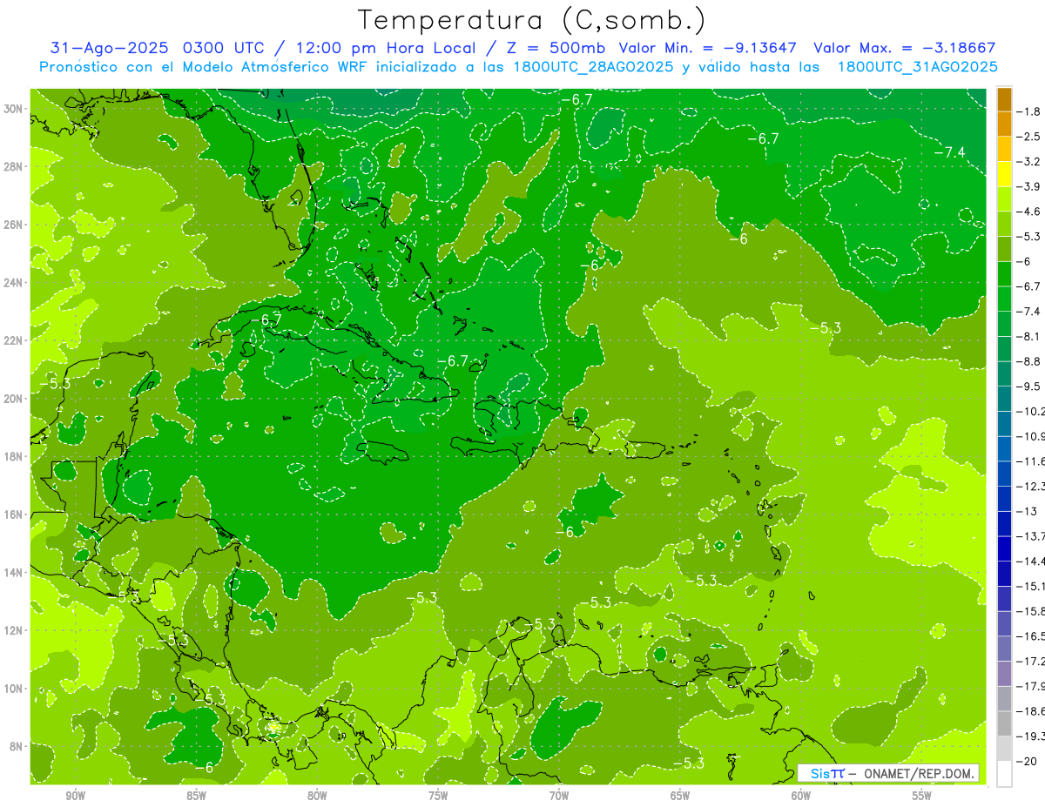Click the minimum value "-9.13647"

758,48
